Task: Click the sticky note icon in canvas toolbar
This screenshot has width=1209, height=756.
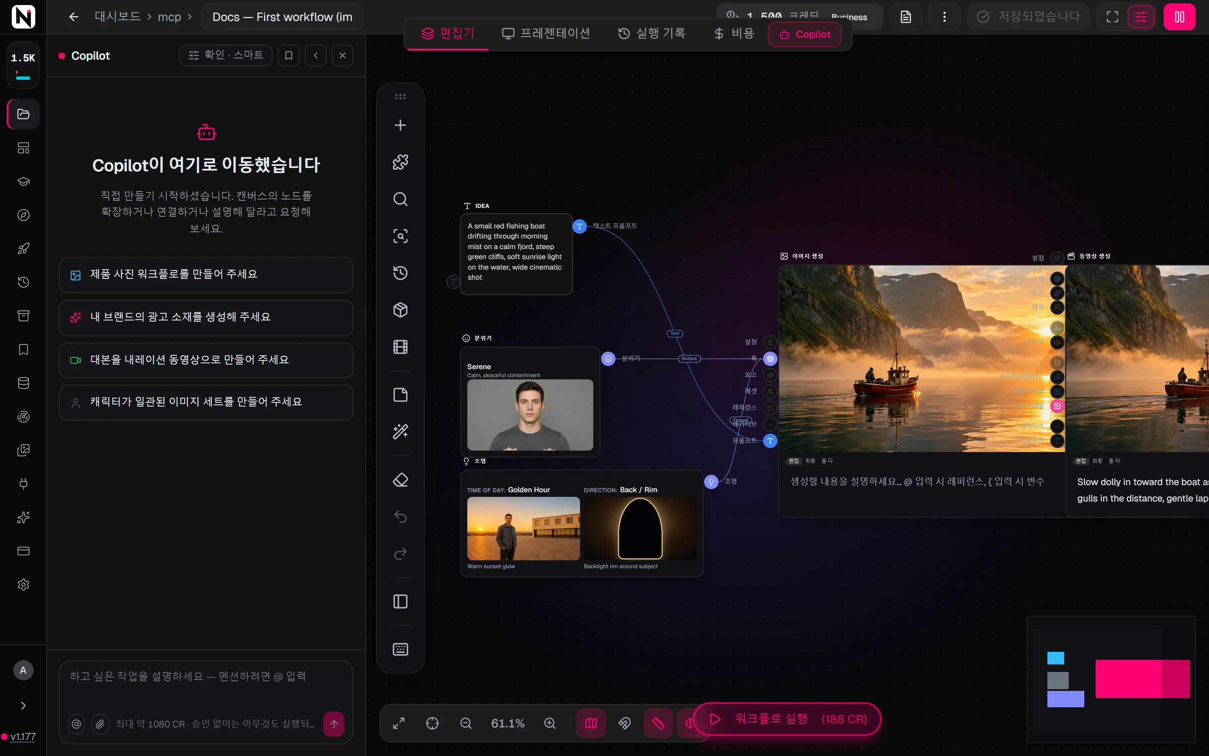Action: [400, 394]
